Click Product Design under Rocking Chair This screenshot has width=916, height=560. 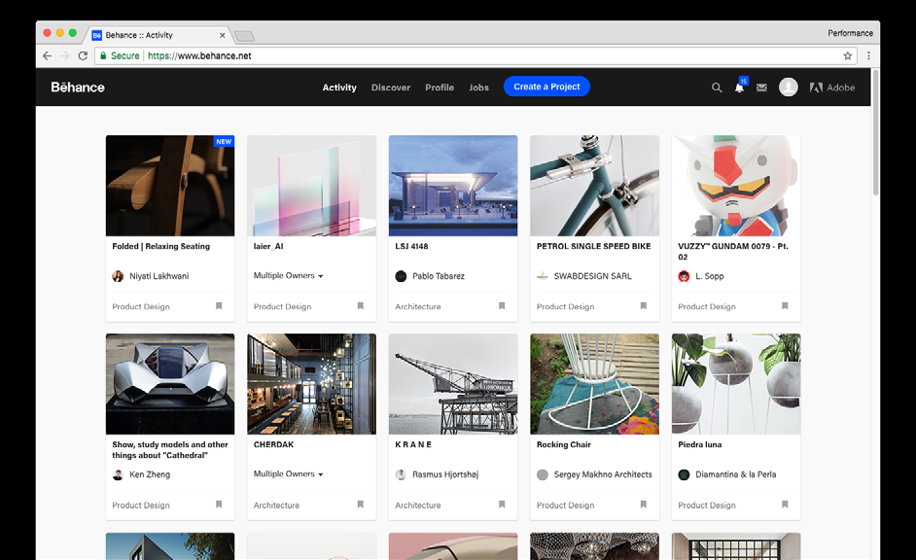(565, 506)
